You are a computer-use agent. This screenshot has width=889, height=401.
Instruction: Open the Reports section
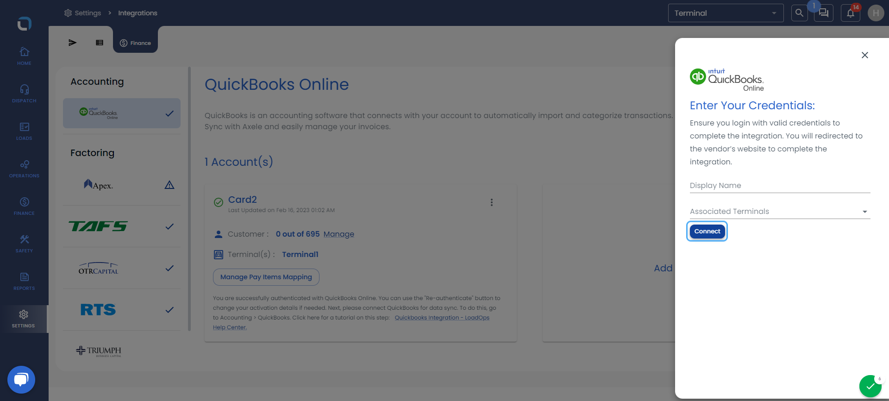(x=24, y=281)
